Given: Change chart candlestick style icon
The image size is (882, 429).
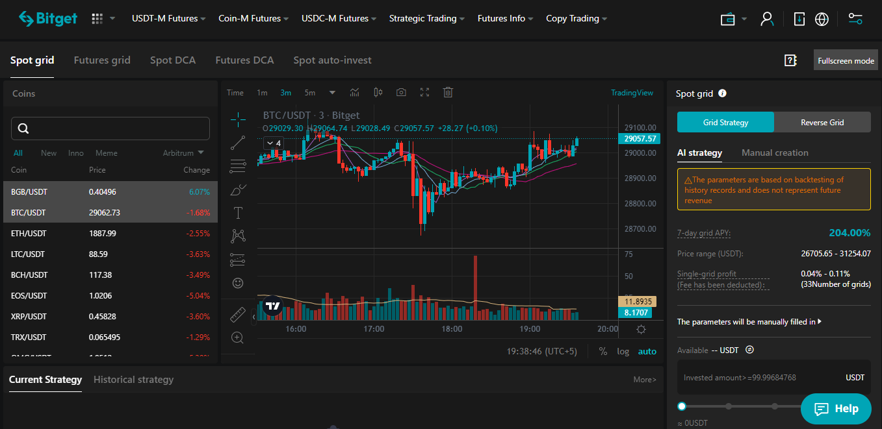Looking at the screenshot, I should [x=378, y=92].
